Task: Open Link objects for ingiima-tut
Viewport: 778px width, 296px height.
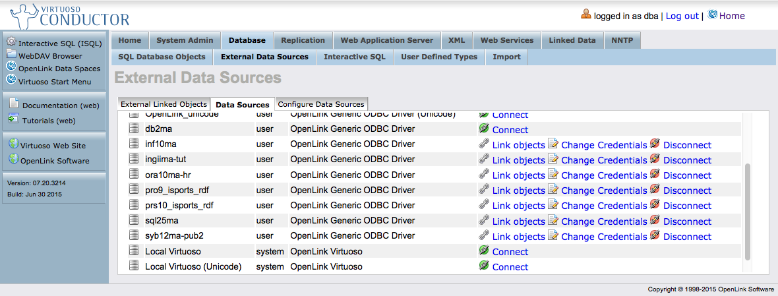Action: pyautogui.click(x=518, y=160)
